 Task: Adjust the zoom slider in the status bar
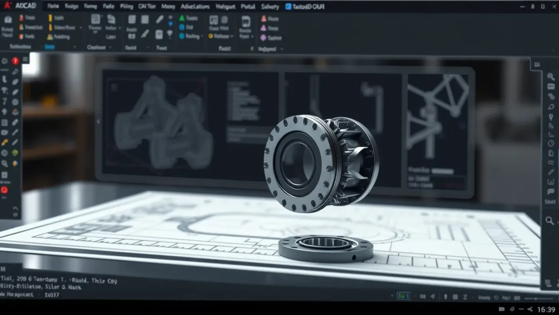point(539,298)
